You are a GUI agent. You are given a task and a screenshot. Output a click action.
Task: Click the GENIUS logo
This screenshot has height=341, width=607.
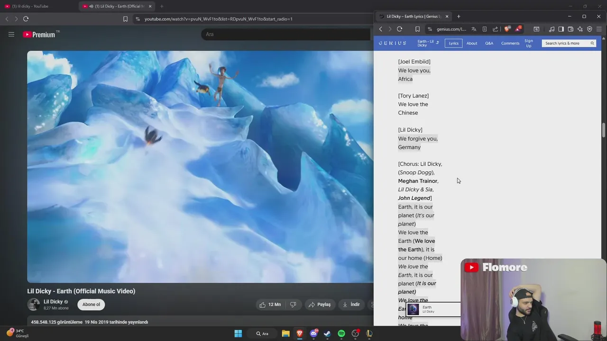(392, 43)
